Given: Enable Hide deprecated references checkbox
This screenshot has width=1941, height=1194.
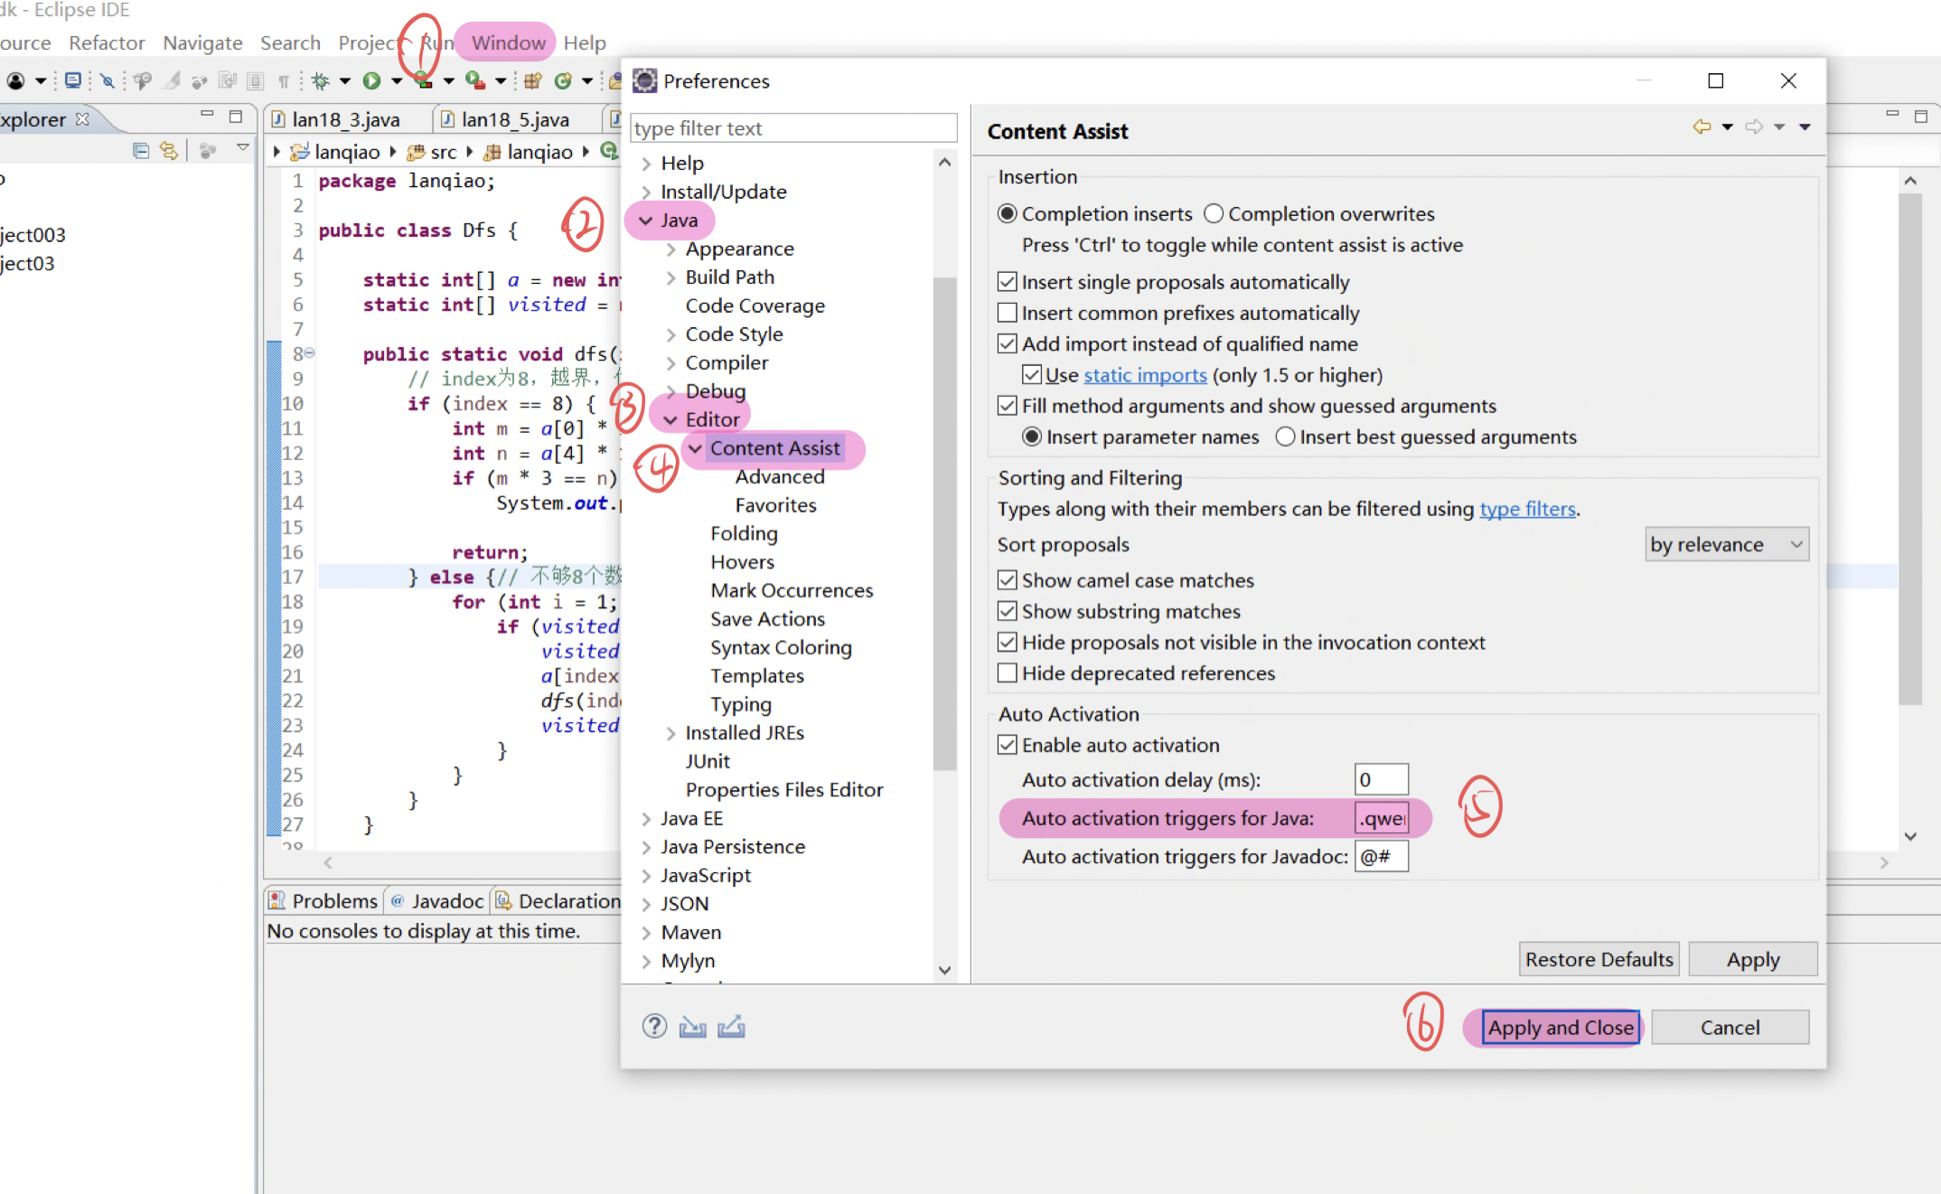Looking at the screenshot, I should click(x=1008, y=673).
